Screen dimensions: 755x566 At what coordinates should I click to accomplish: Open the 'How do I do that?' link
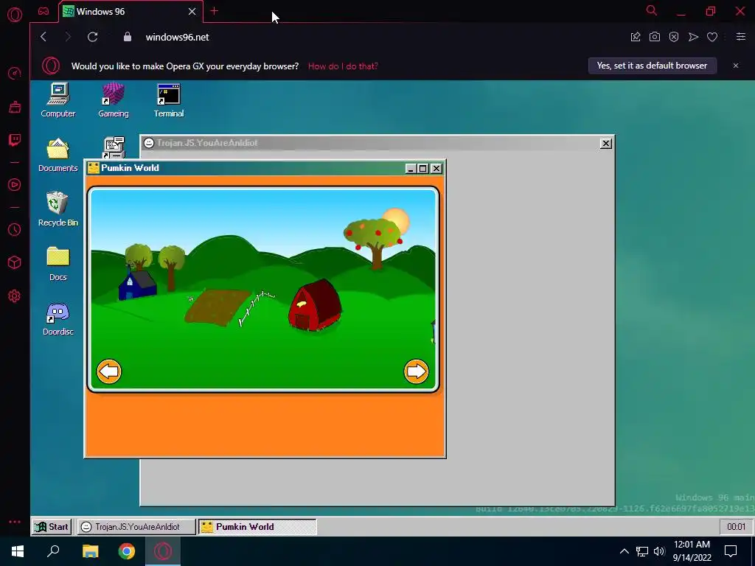343,66
